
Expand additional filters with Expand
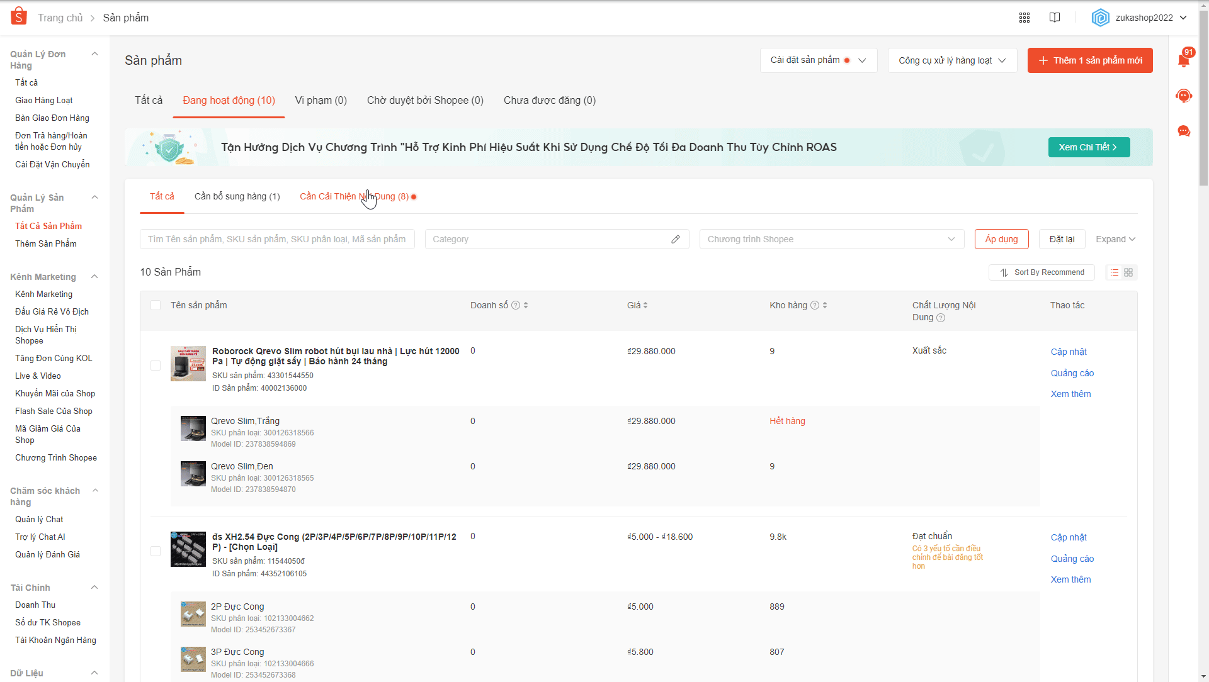(1115, 239)
